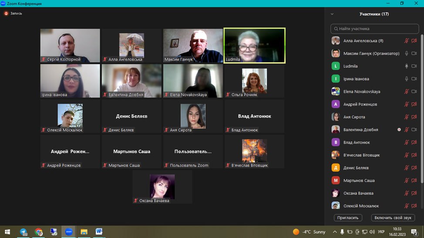Click muted mic icon for Мартынов Саша in list

pos(407,180)
